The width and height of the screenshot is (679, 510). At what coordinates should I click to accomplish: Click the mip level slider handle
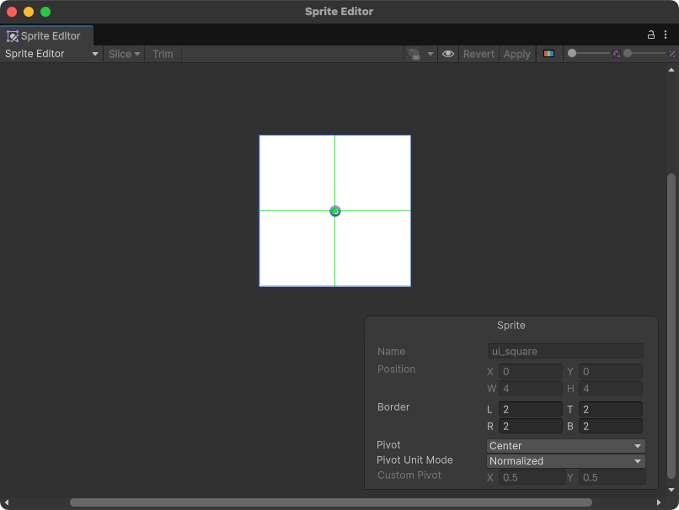tap(628, 53)
